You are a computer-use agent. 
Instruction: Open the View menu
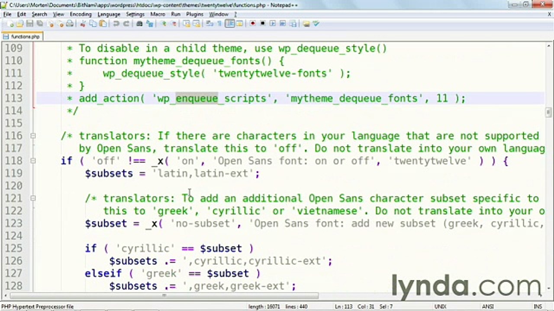58,14
